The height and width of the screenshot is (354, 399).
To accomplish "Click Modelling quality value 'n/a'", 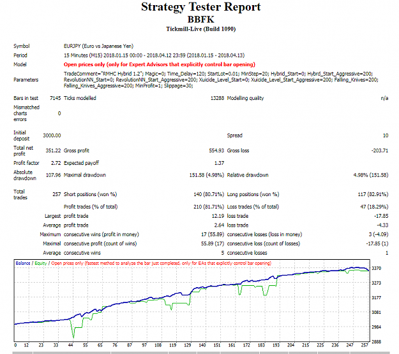I will [x=384, y=98].
